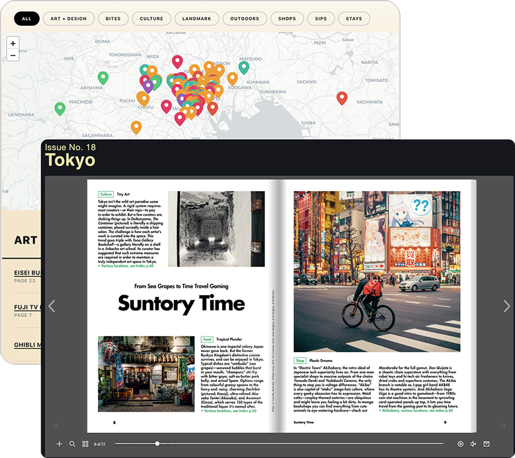Image resolution: width=515 pixels, height=458 pixels.
Task: Select the teal pin near Matsudo
Action: coord(244,68)
